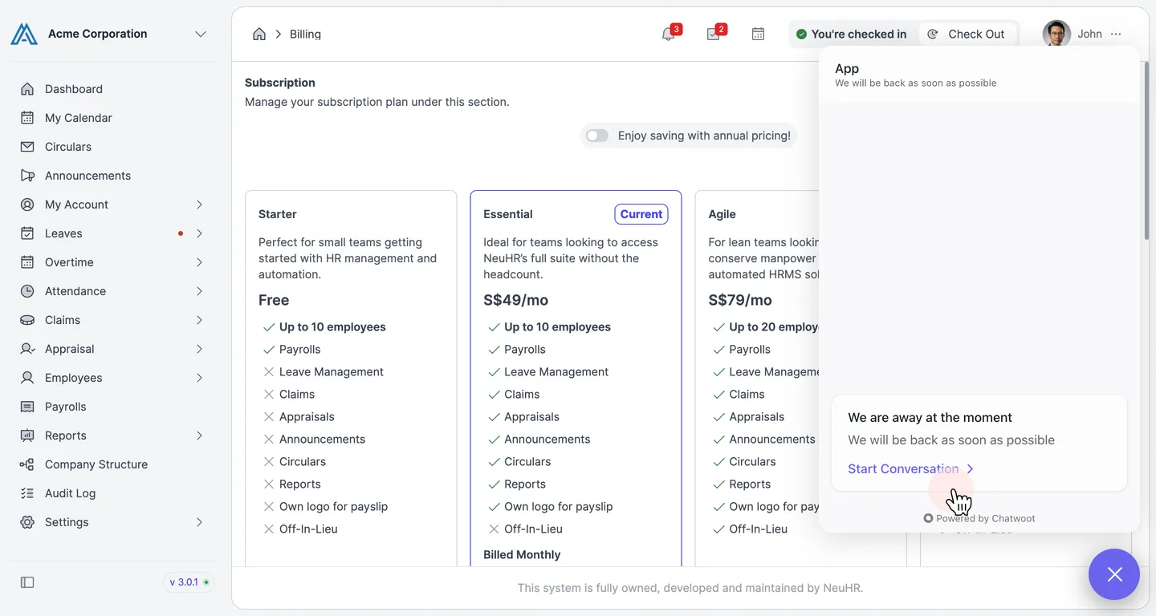
Task: Click the Acme Corporation logo icon
Action: coord(24,34)
